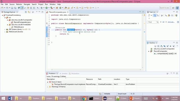Open Chrome from the Windows taskbar
Viewport: 180px width, 101px height.
pyautogui.click(x=84, y=98)
